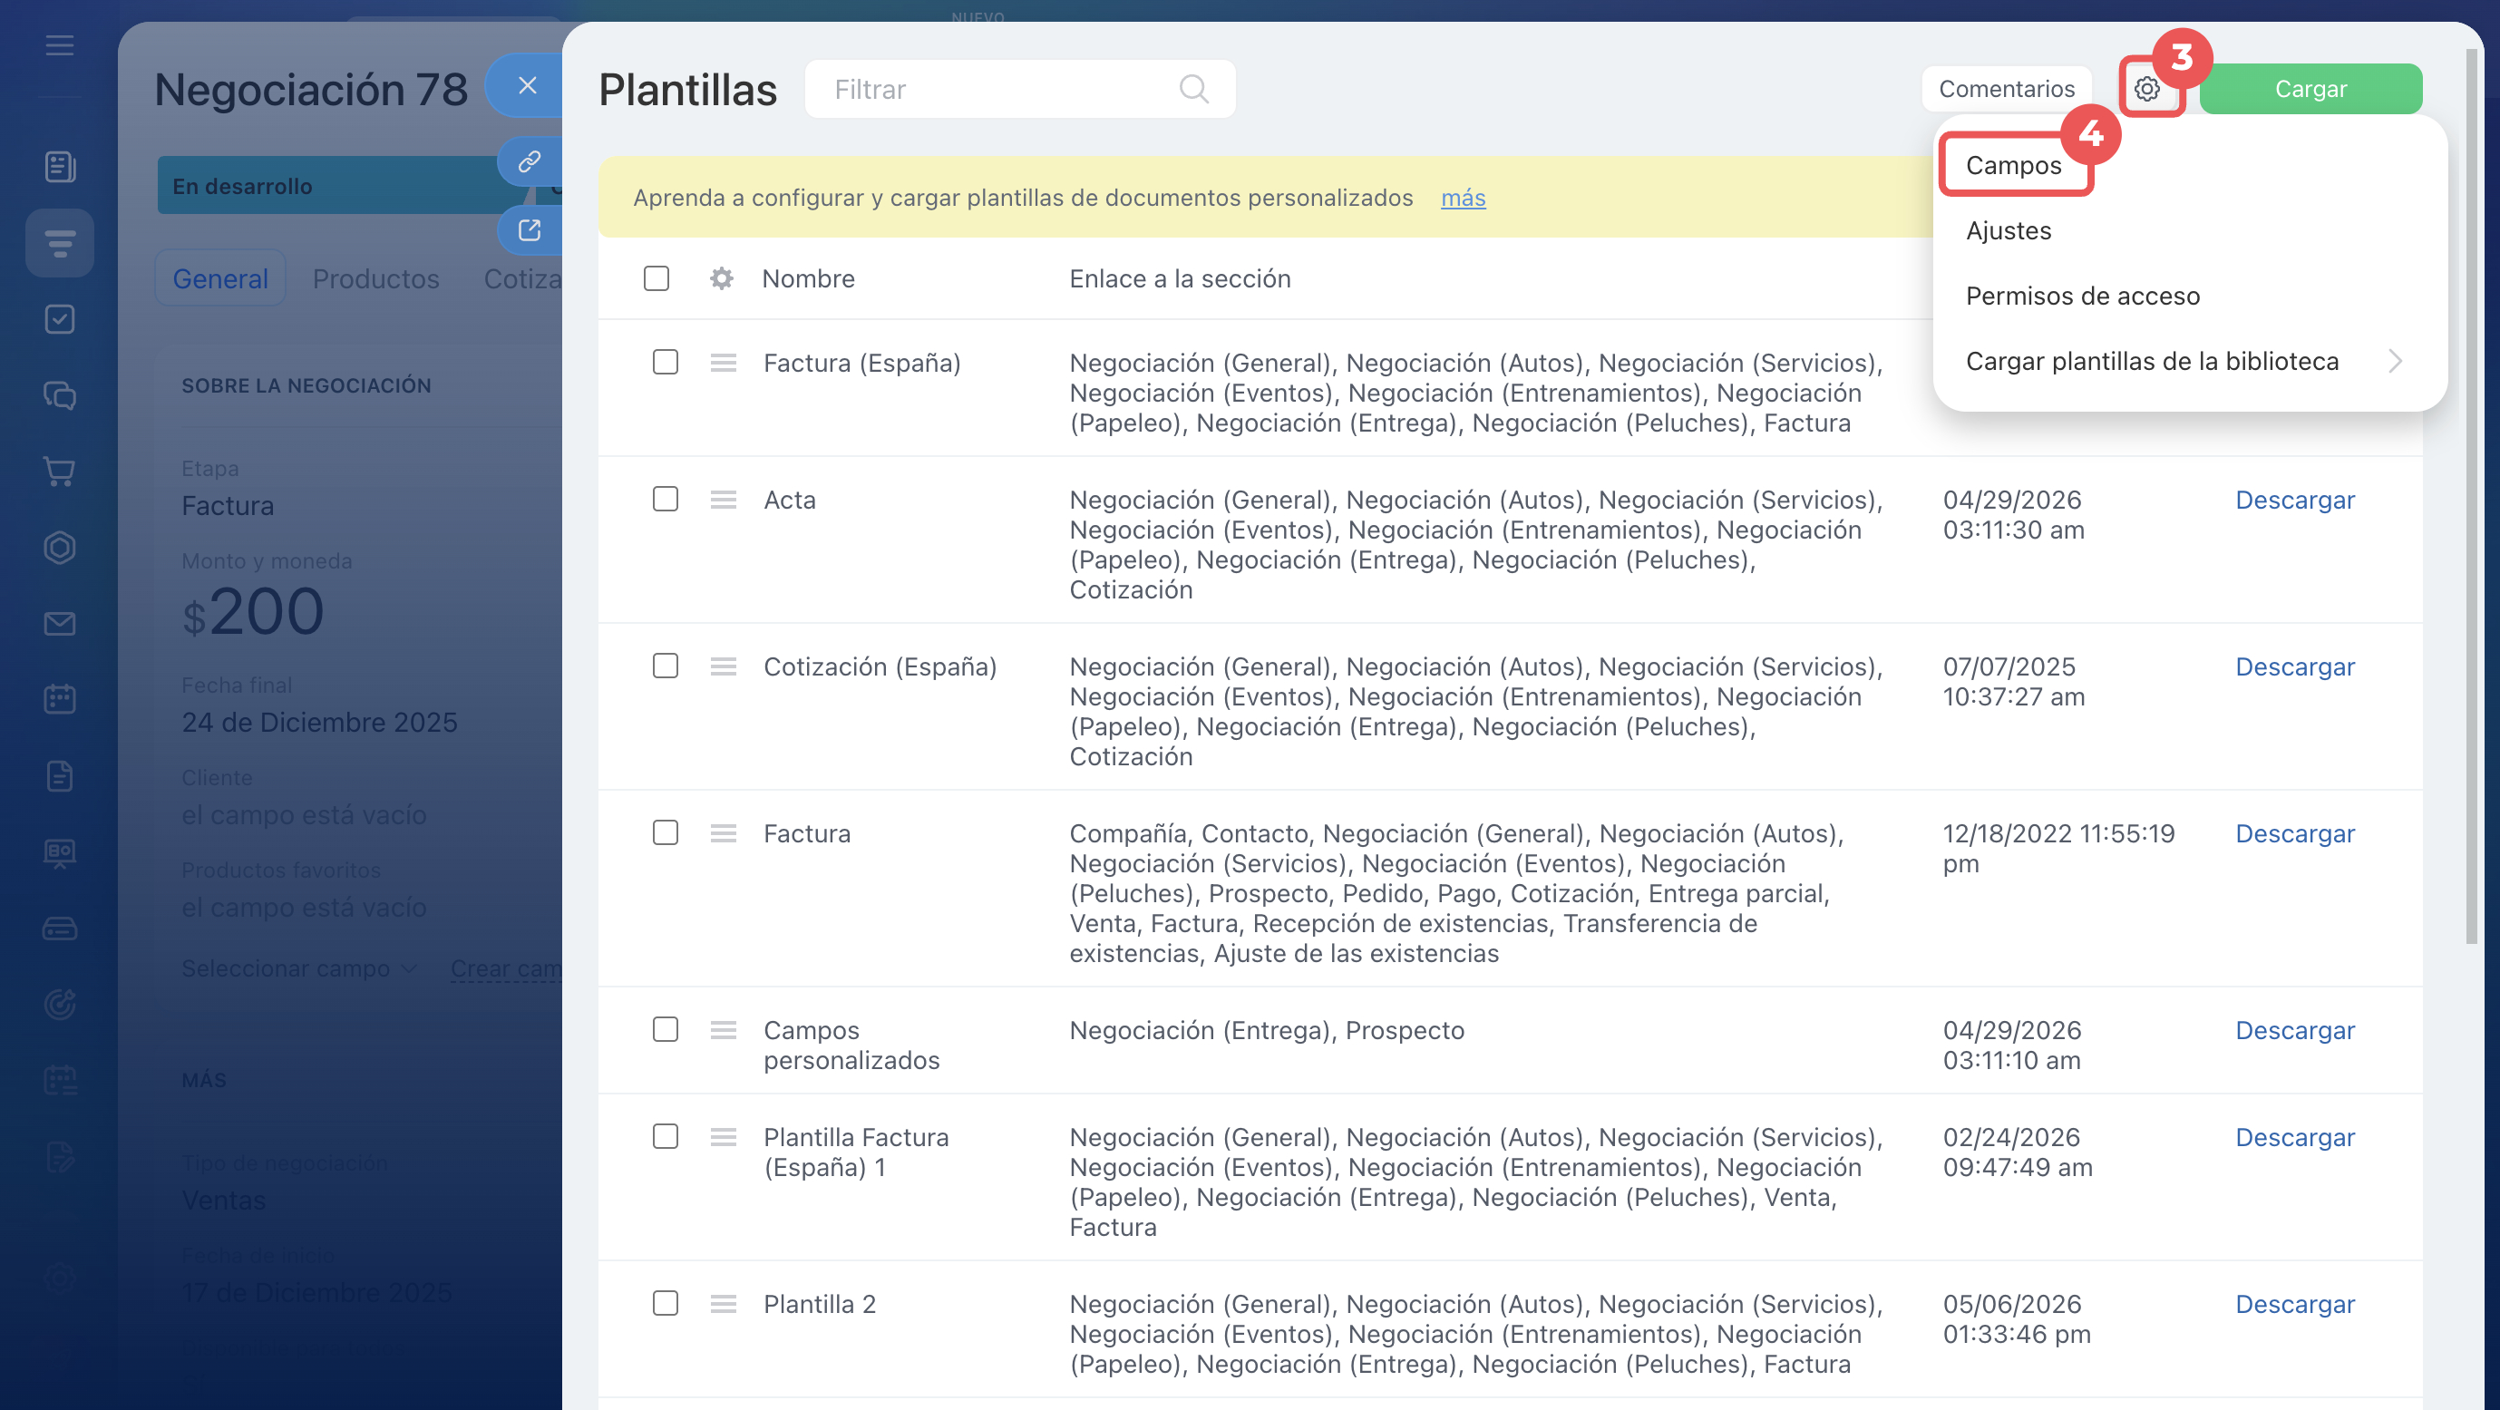Click the Crear campo link in deal card
Image resolution: width=2500 pixels, height=1410 pixels.
(506, 968)
